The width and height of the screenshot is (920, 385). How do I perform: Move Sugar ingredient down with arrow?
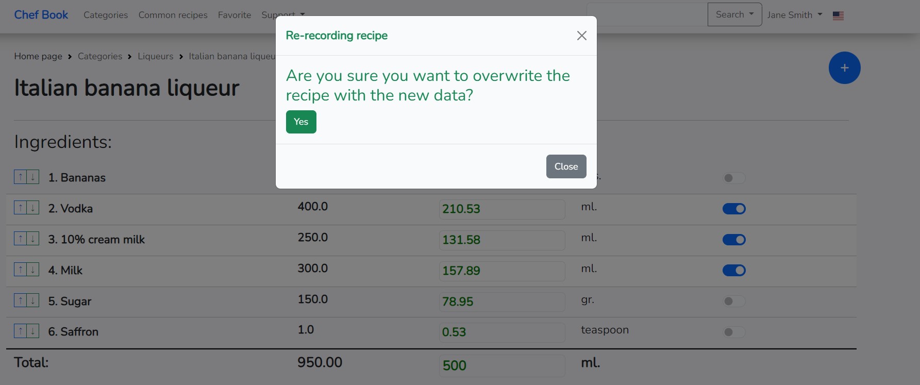(x=32, y=301)
